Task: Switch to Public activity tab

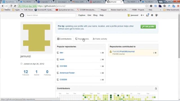Action: click(x=100, y=39)
